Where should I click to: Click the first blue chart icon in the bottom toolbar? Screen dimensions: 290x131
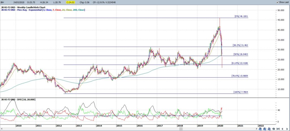coord(260,129)
